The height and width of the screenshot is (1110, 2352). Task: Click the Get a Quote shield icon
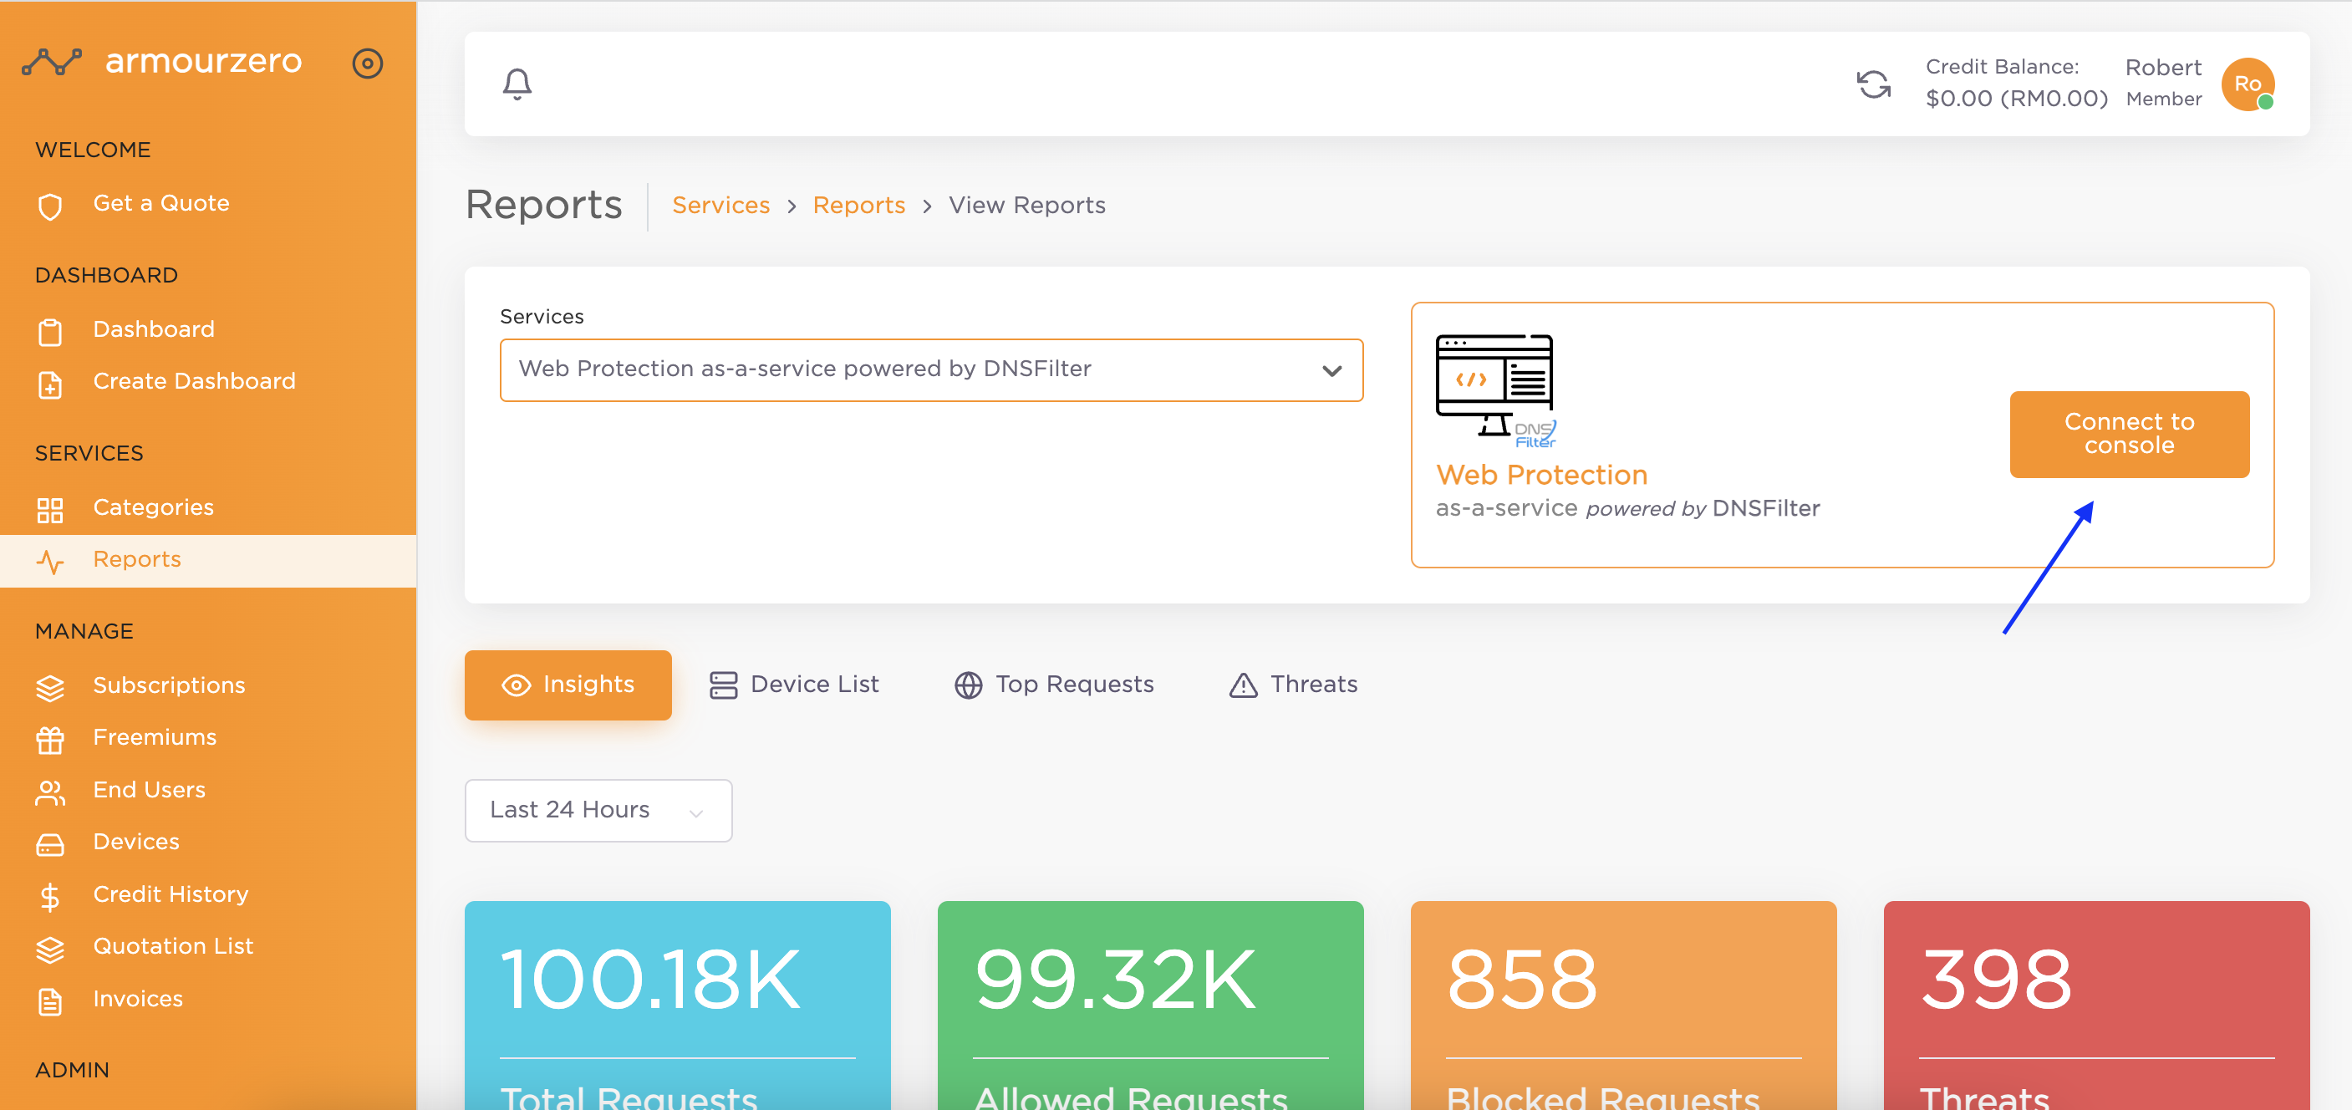50,206
